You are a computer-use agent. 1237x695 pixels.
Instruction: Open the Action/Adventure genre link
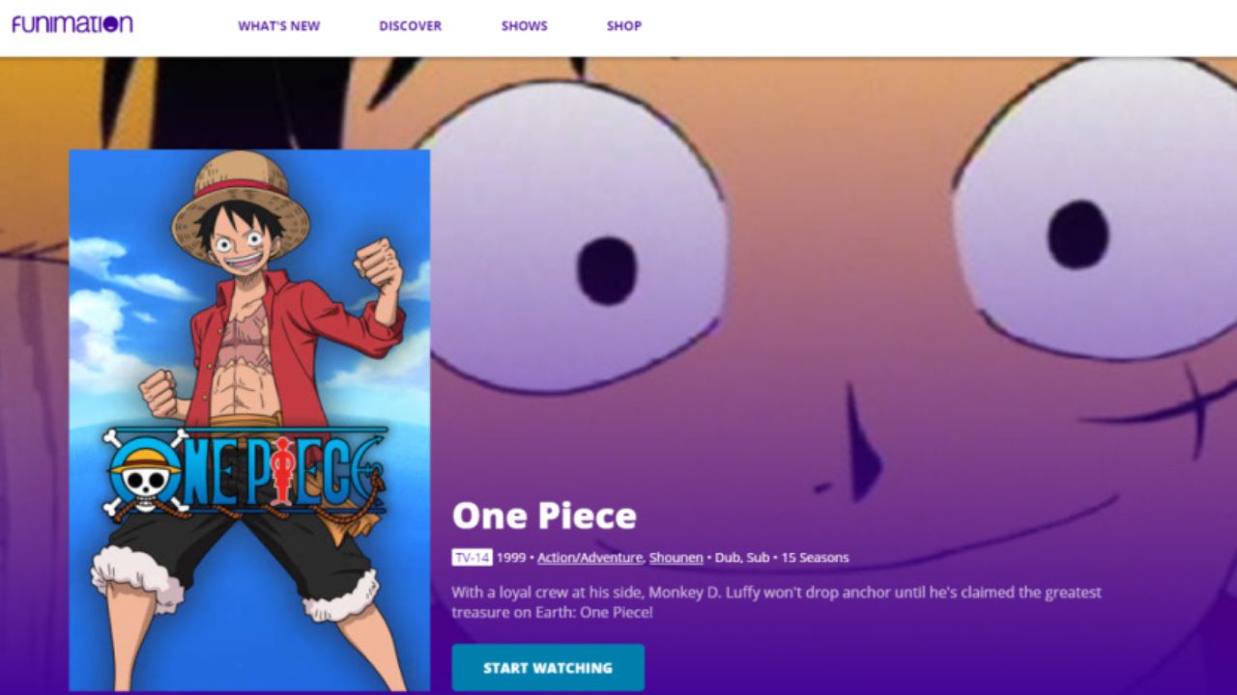click(x=590, y=558)
